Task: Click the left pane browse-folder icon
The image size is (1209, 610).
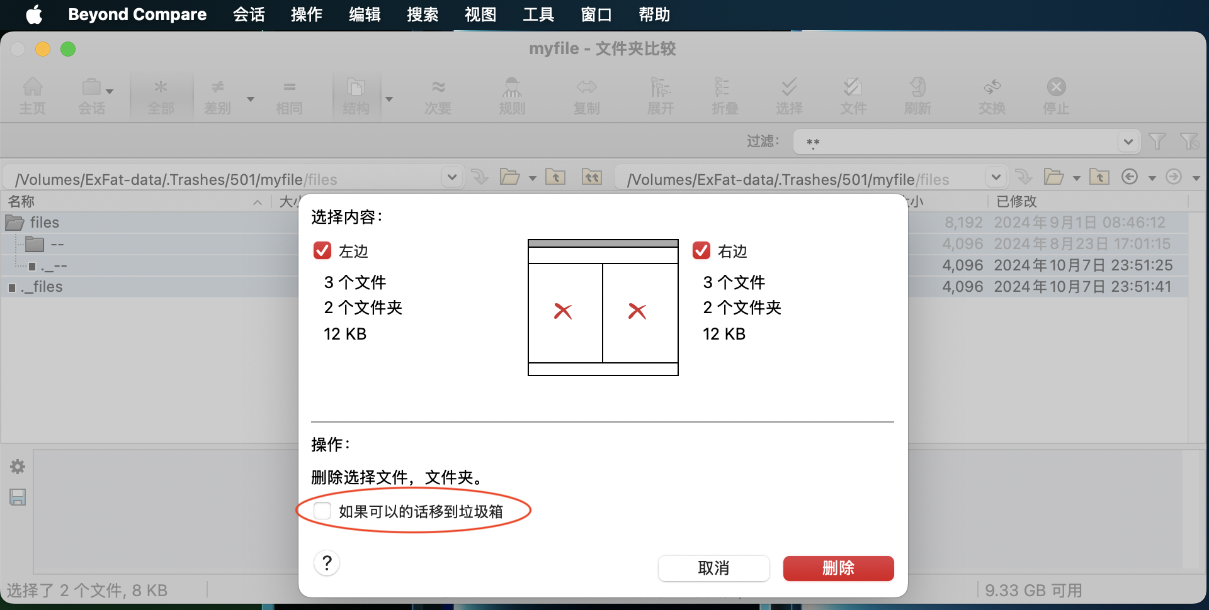Action: [x=509, y=177]
